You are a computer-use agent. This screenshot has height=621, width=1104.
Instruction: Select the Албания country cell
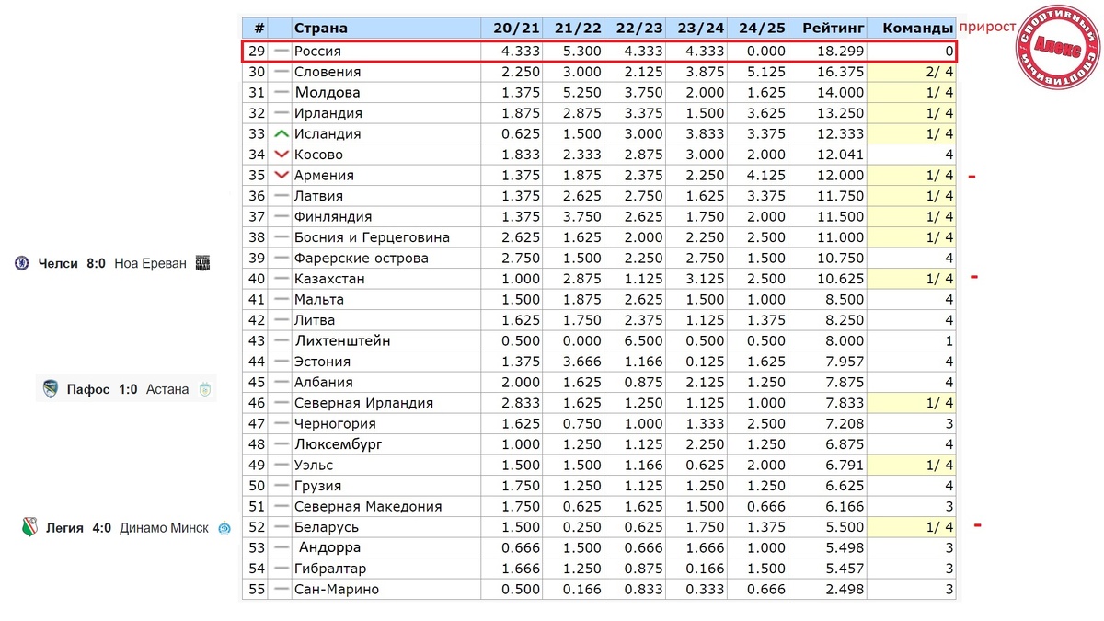click(x=386, y=382)
